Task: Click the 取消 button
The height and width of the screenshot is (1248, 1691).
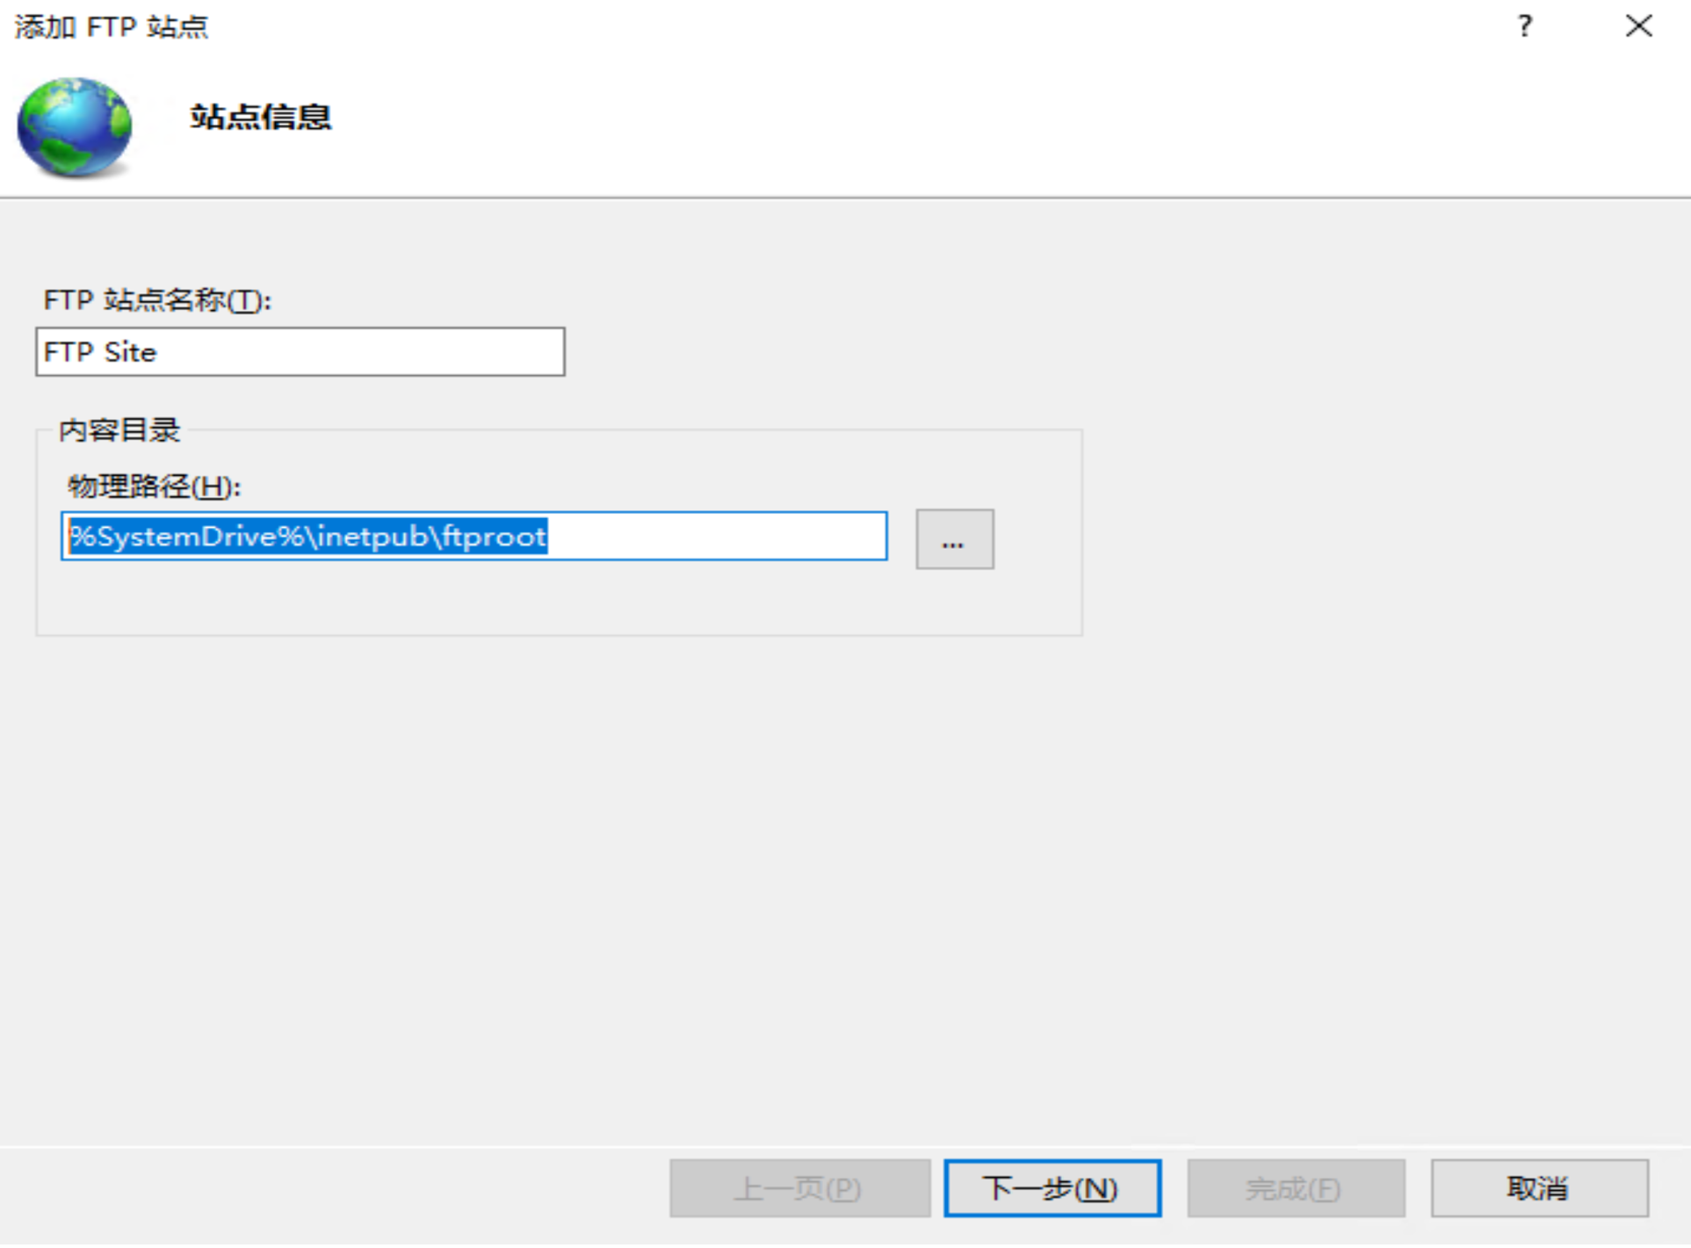Action: click(1539, 1188)
